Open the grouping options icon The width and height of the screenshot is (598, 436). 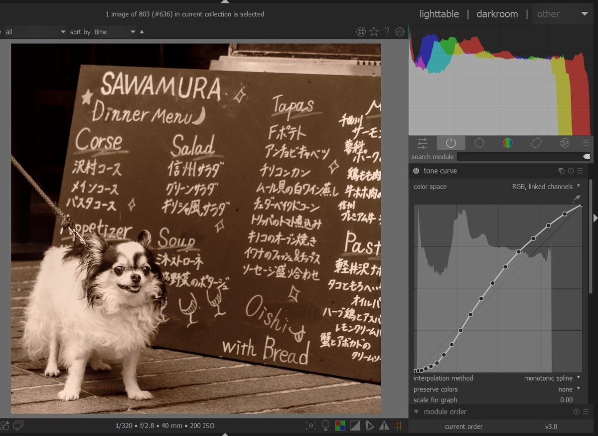pyautogui.click(x=361, y=32)
